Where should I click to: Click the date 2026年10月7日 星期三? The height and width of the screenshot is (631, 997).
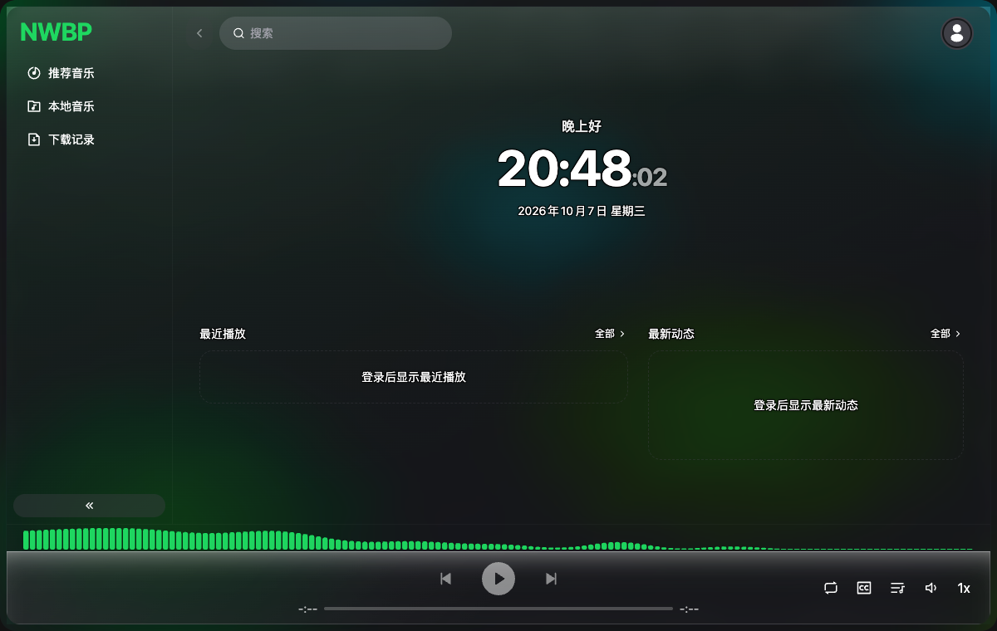[582, 211]
